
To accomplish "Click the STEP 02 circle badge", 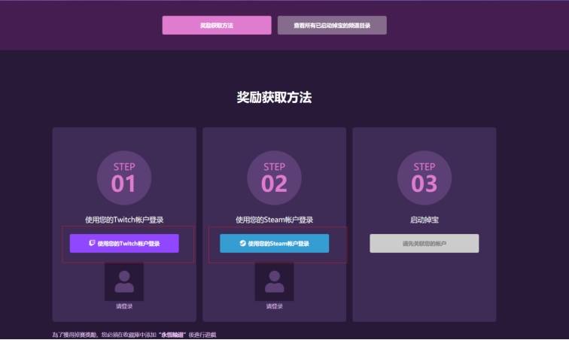I will pos(274,178).
